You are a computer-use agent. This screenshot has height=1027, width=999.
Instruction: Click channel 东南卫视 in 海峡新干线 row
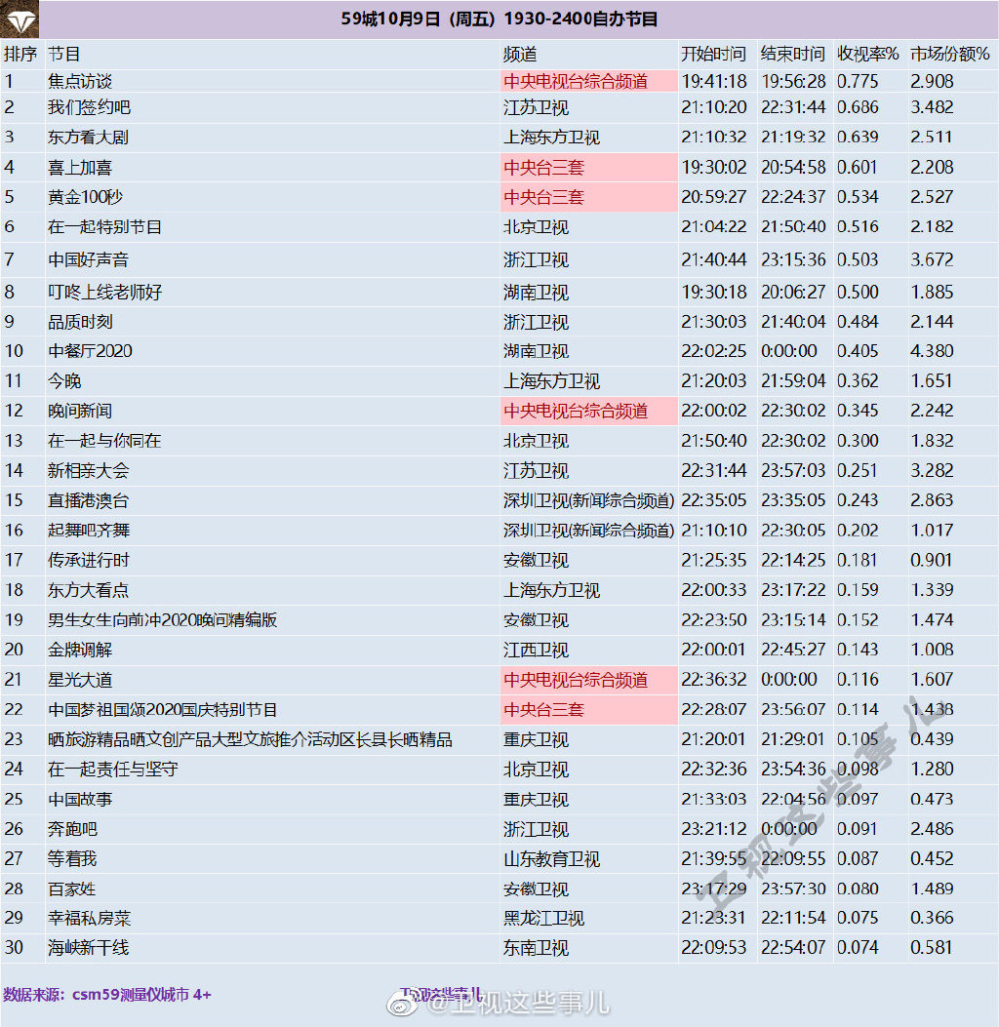pyautogui.click(x=536, y=948)
